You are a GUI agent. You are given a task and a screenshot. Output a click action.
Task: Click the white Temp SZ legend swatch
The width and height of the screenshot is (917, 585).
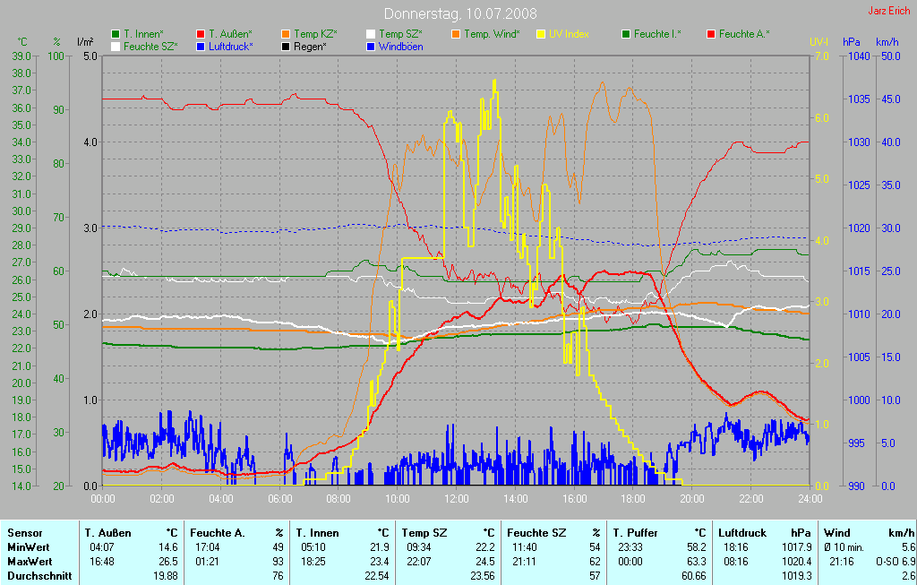371,35
